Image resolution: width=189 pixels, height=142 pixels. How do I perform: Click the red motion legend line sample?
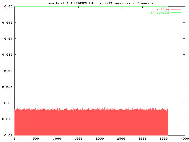175,9
